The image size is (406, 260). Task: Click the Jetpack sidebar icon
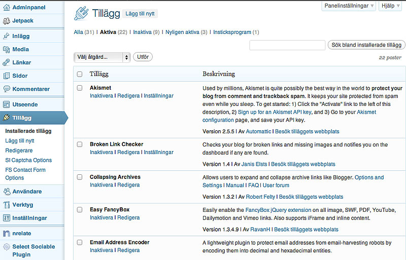coord(6,21)
